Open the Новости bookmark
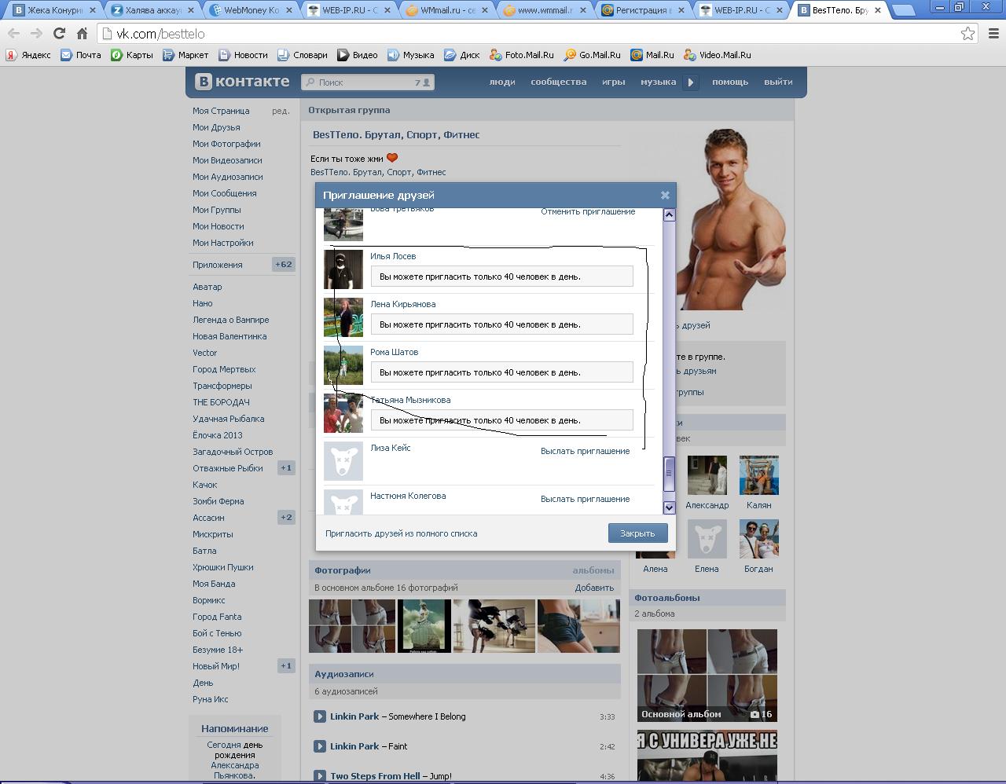1006x784 pixels. click(x=243, y=55)
